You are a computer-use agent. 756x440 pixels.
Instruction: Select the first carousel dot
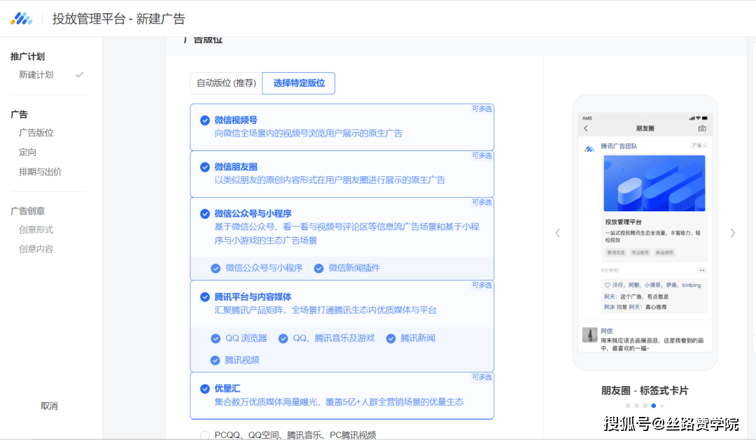click(x=628, y=406)
